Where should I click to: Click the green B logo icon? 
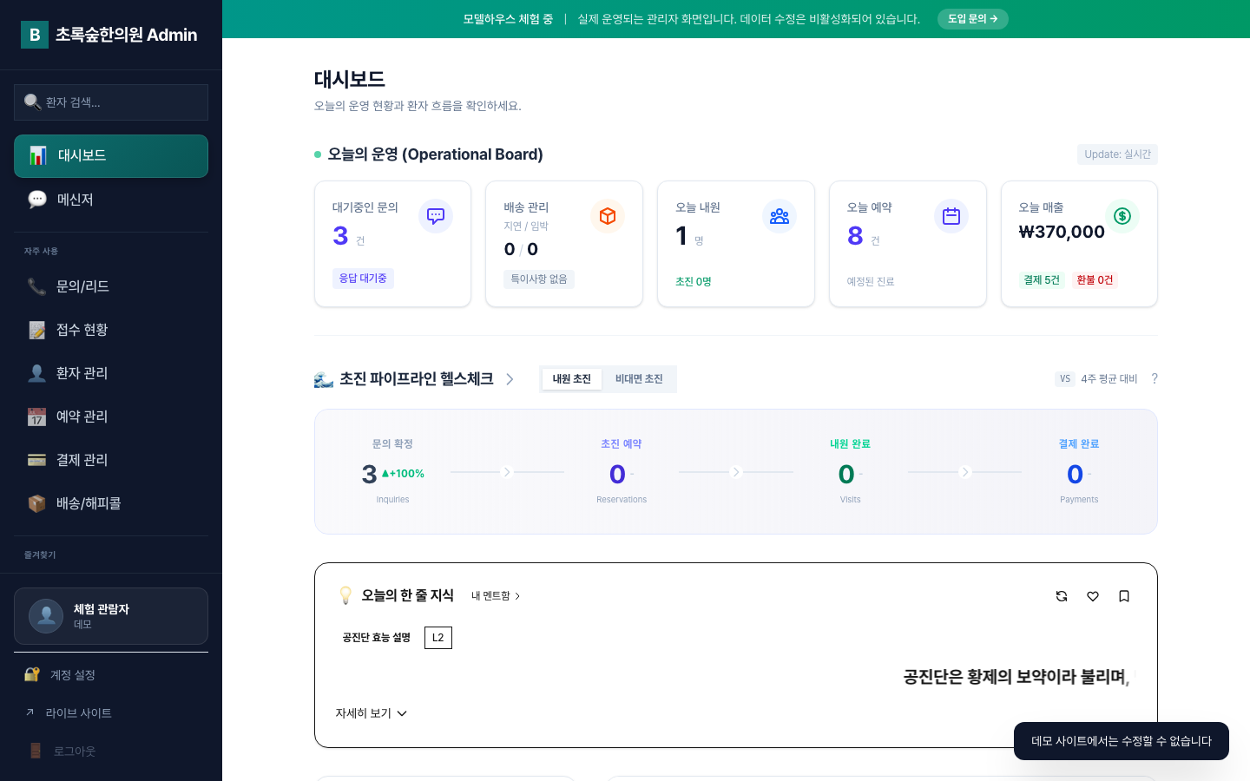pyautogui.click(x=35, y=35)
